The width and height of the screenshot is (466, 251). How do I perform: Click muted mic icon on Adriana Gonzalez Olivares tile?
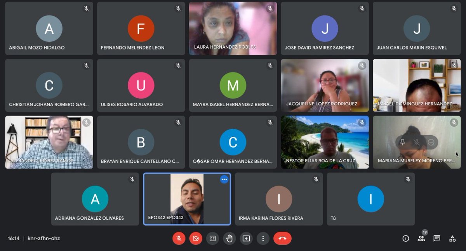[132, 179]
